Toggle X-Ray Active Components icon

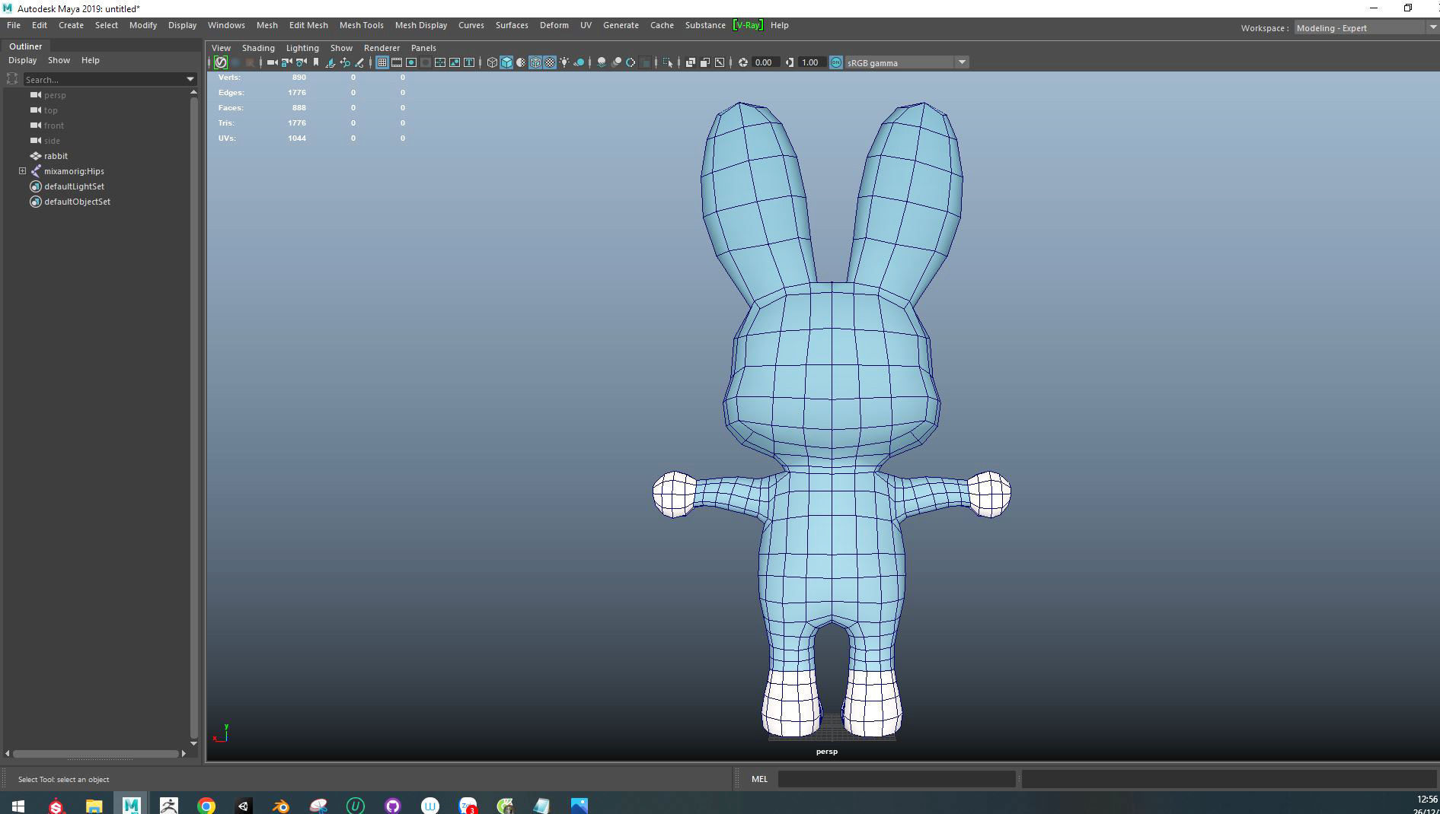(x=705, y=62)
